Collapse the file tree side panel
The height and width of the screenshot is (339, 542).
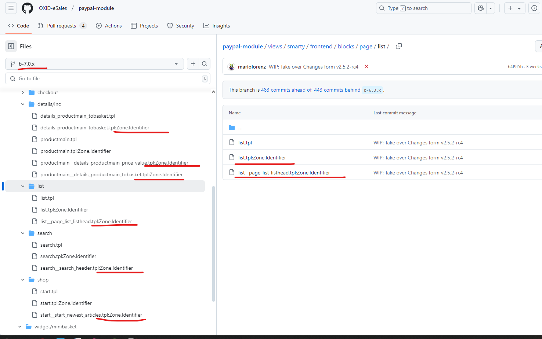tap(11, 46)
